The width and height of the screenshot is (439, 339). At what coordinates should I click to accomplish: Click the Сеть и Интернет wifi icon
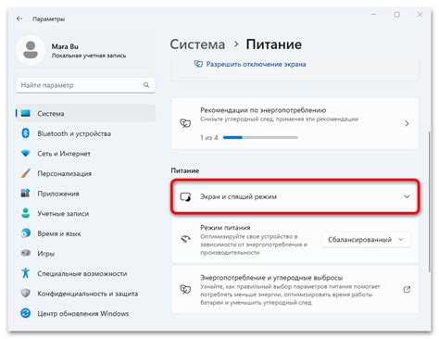coord(26,153)
